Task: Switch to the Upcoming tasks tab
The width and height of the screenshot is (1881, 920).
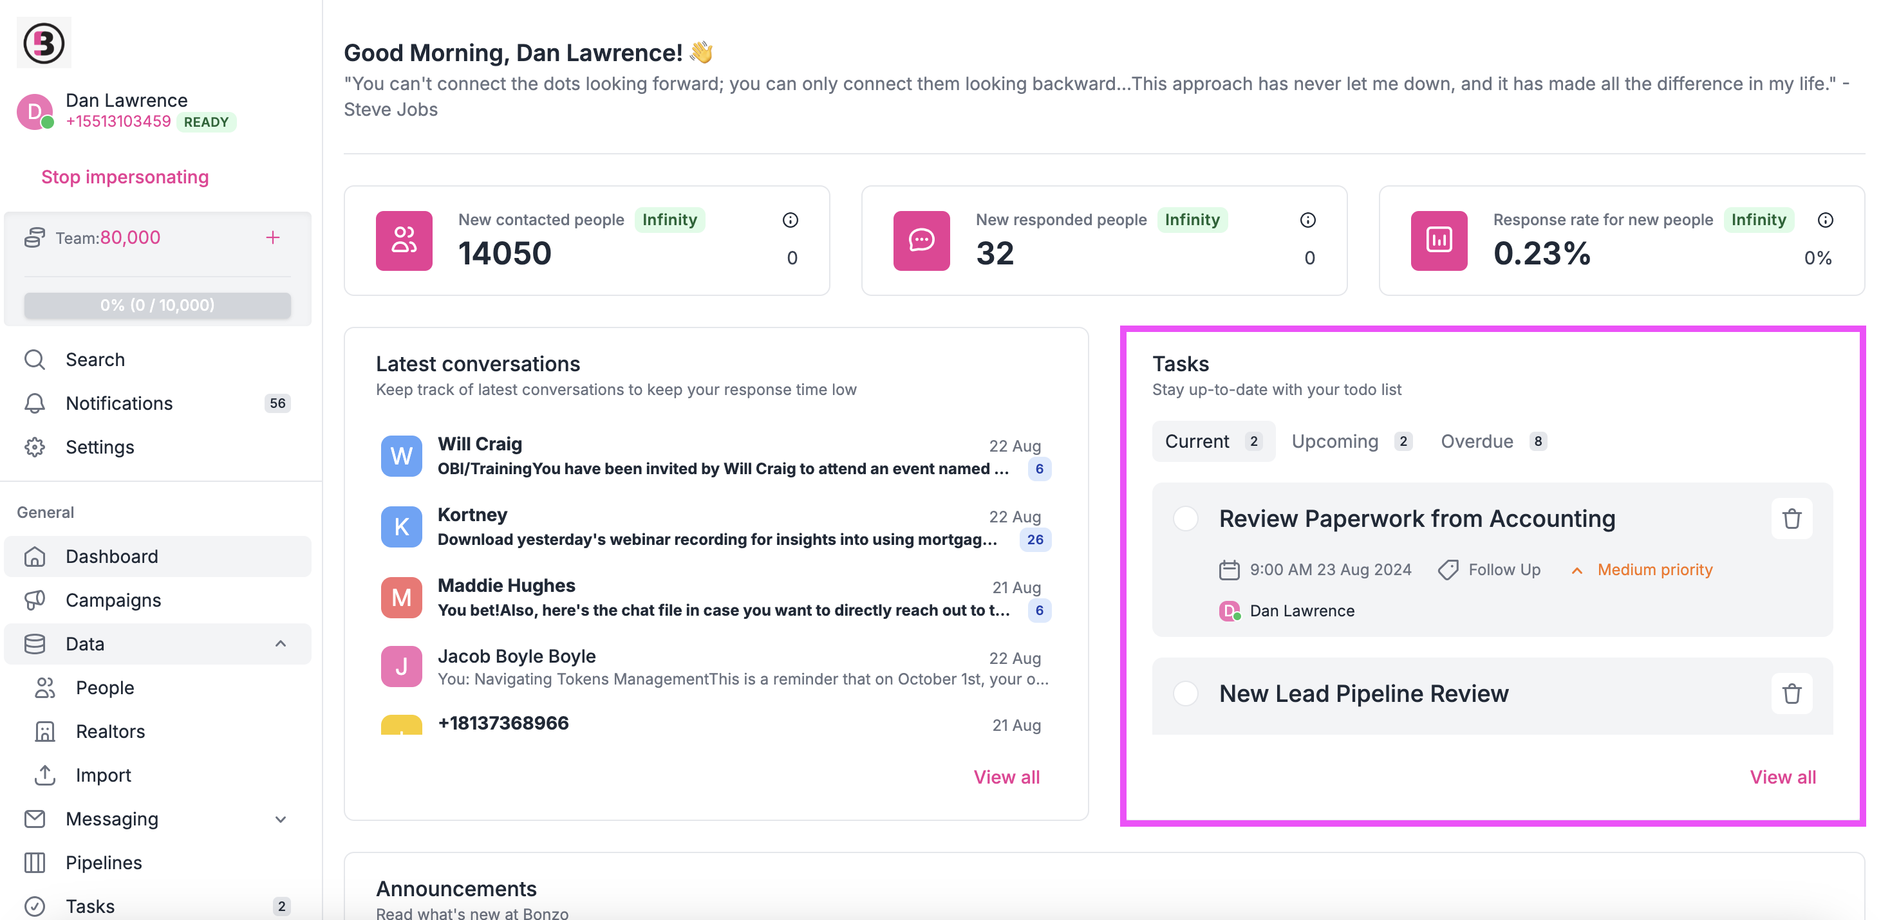Action: point(1334,441)
